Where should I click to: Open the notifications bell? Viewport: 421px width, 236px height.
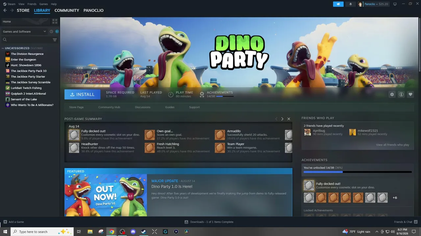pos(350,4)
